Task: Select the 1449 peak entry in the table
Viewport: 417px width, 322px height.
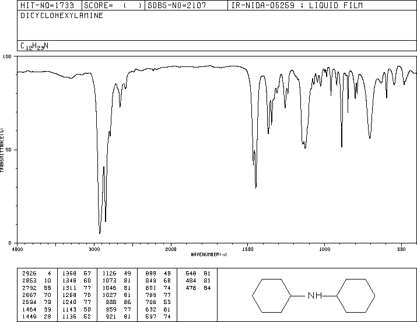Action: click(37, 316)
